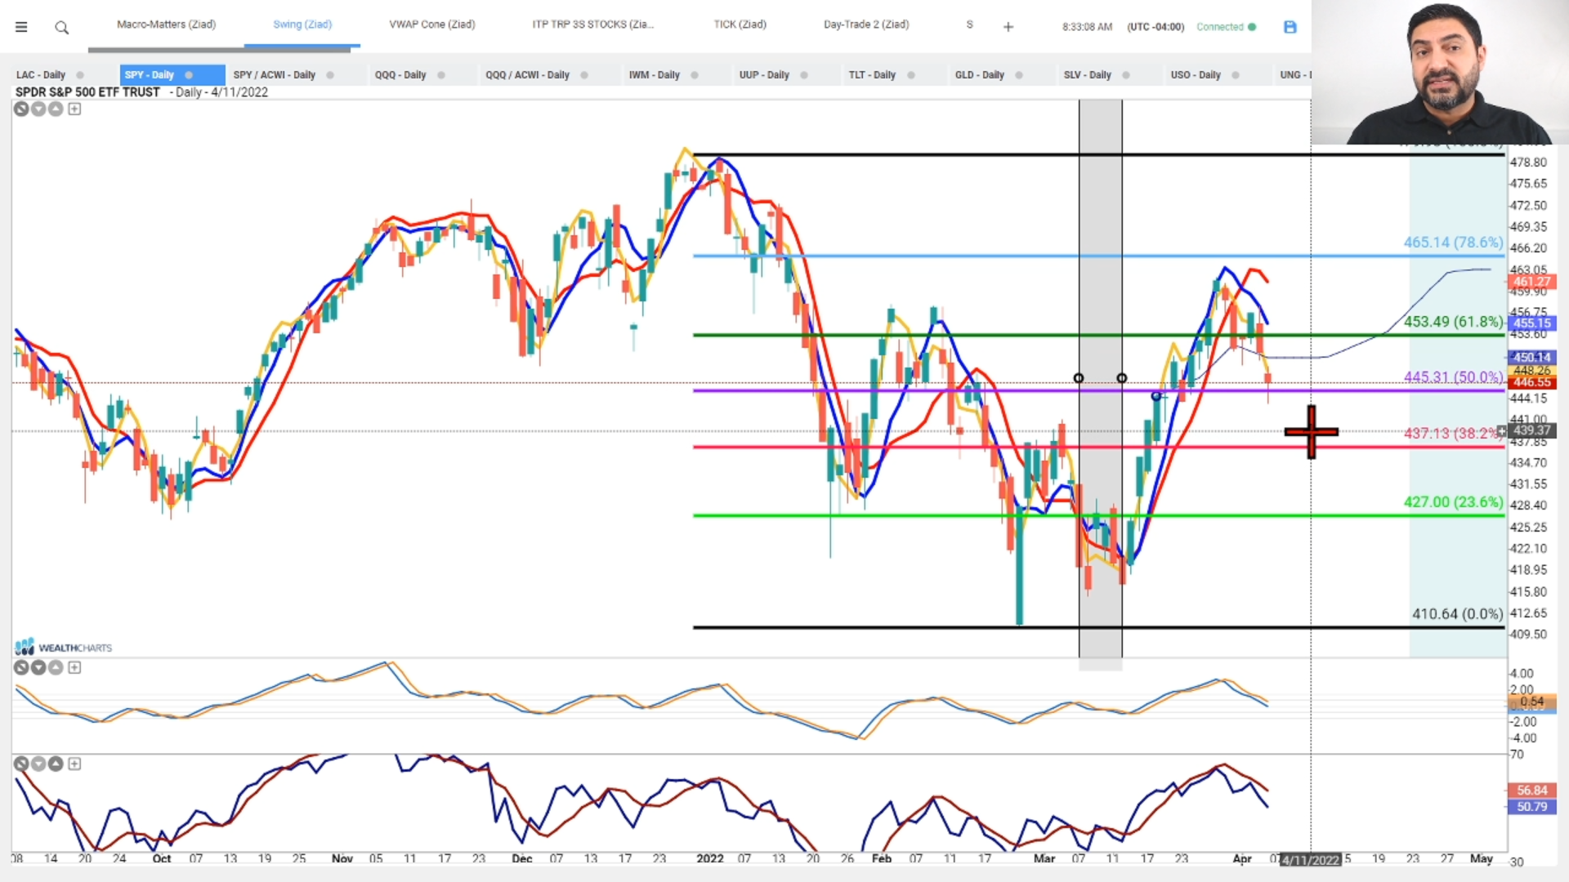Click the dot on GLD - Daily tab
This screenshot has width=1569, height=882.
(1019, 75)
